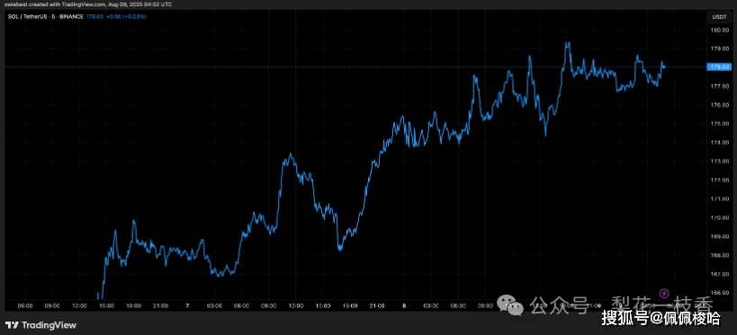
Task: Click the blue 178.03 current price tag on the price axis
Action: (719, 67)
